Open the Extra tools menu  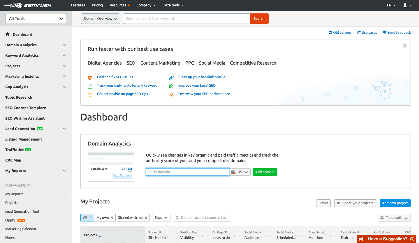(173, 5)
